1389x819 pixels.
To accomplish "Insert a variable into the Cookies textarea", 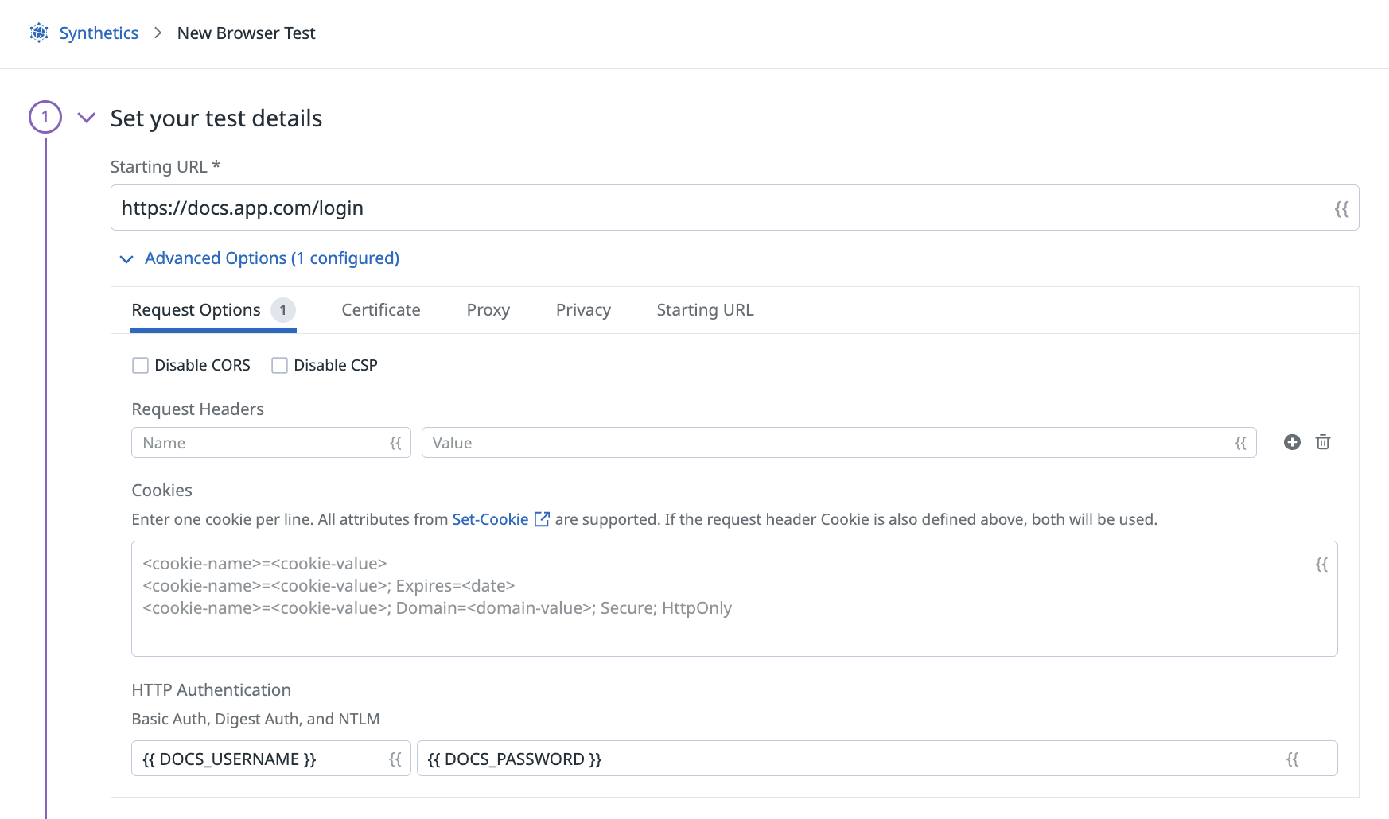I will click(1321, 565).
